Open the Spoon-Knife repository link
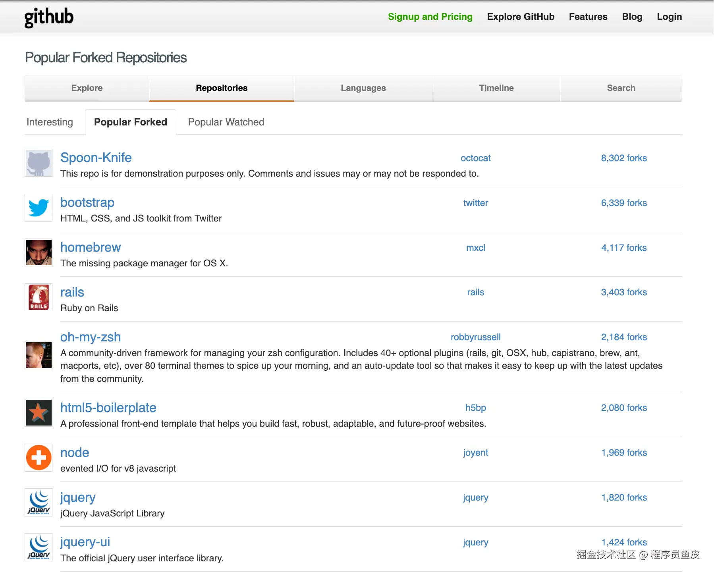Viewport: 714px width, 574px height. pyautogui.click(x=96, y=158)
